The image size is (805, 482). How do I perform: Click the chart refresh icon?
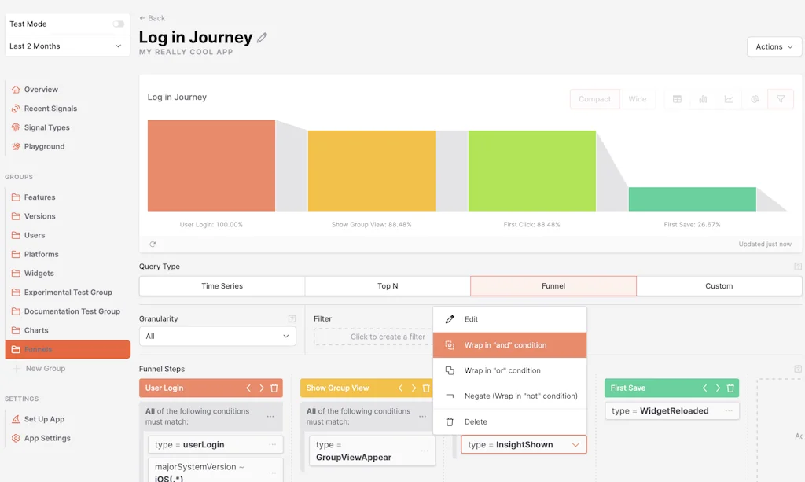click(x=153, y=245)
